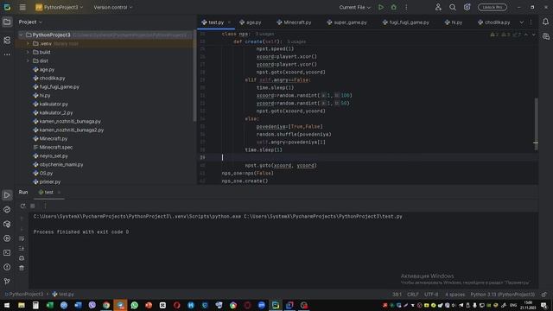The image size is (553, 311).
Task: Expand the build folder
Action: coord(28,52)
